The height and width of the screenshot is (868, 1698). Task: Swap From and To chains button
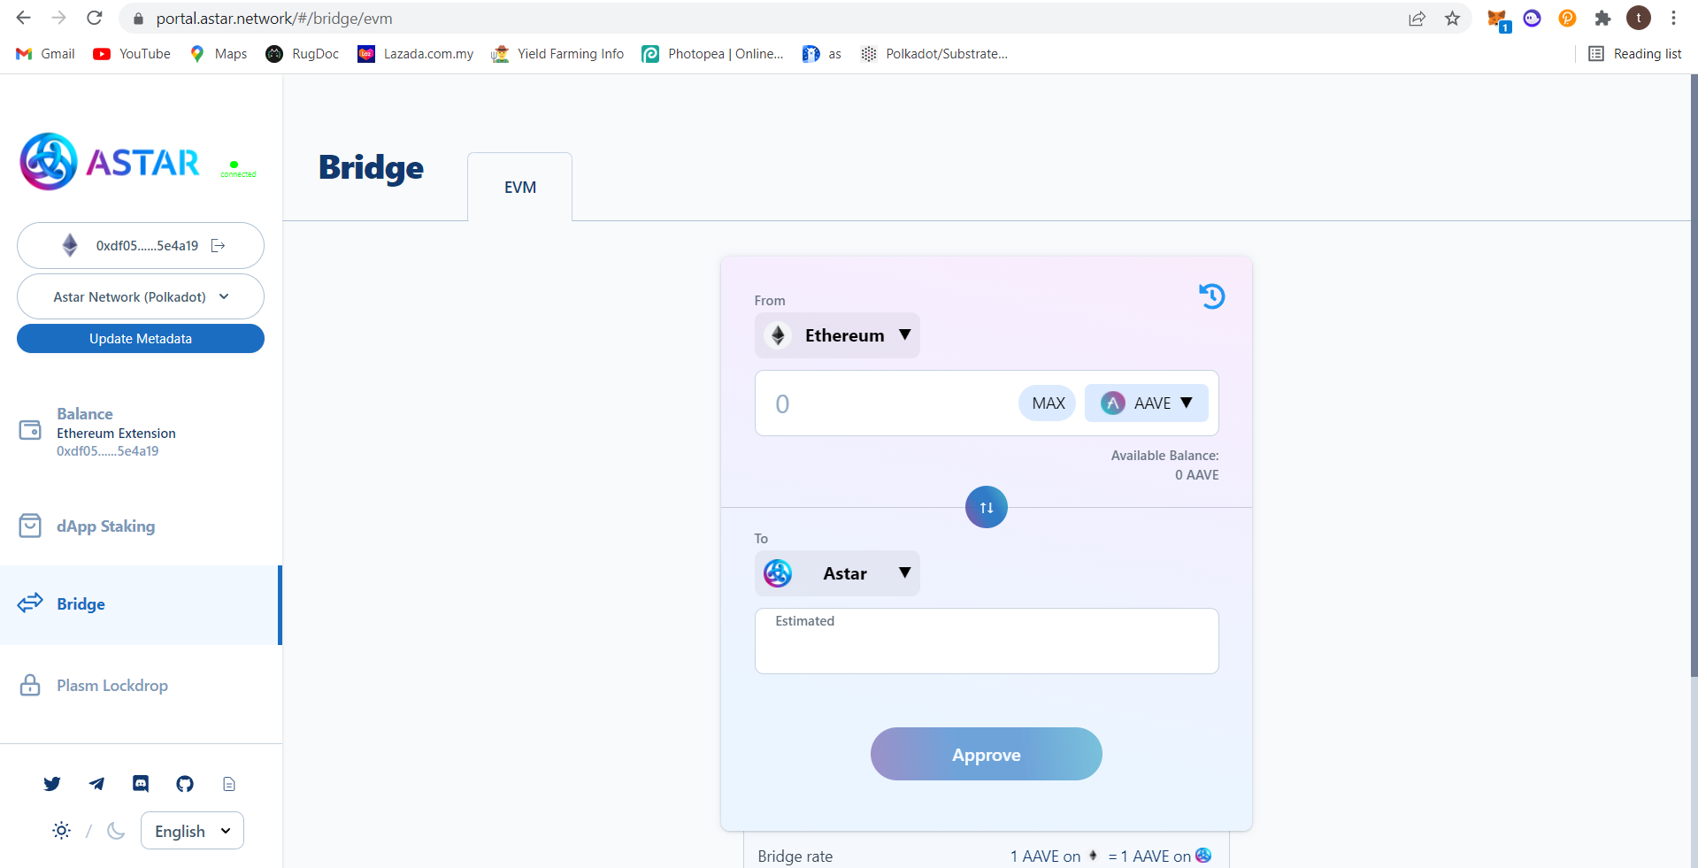987,507
